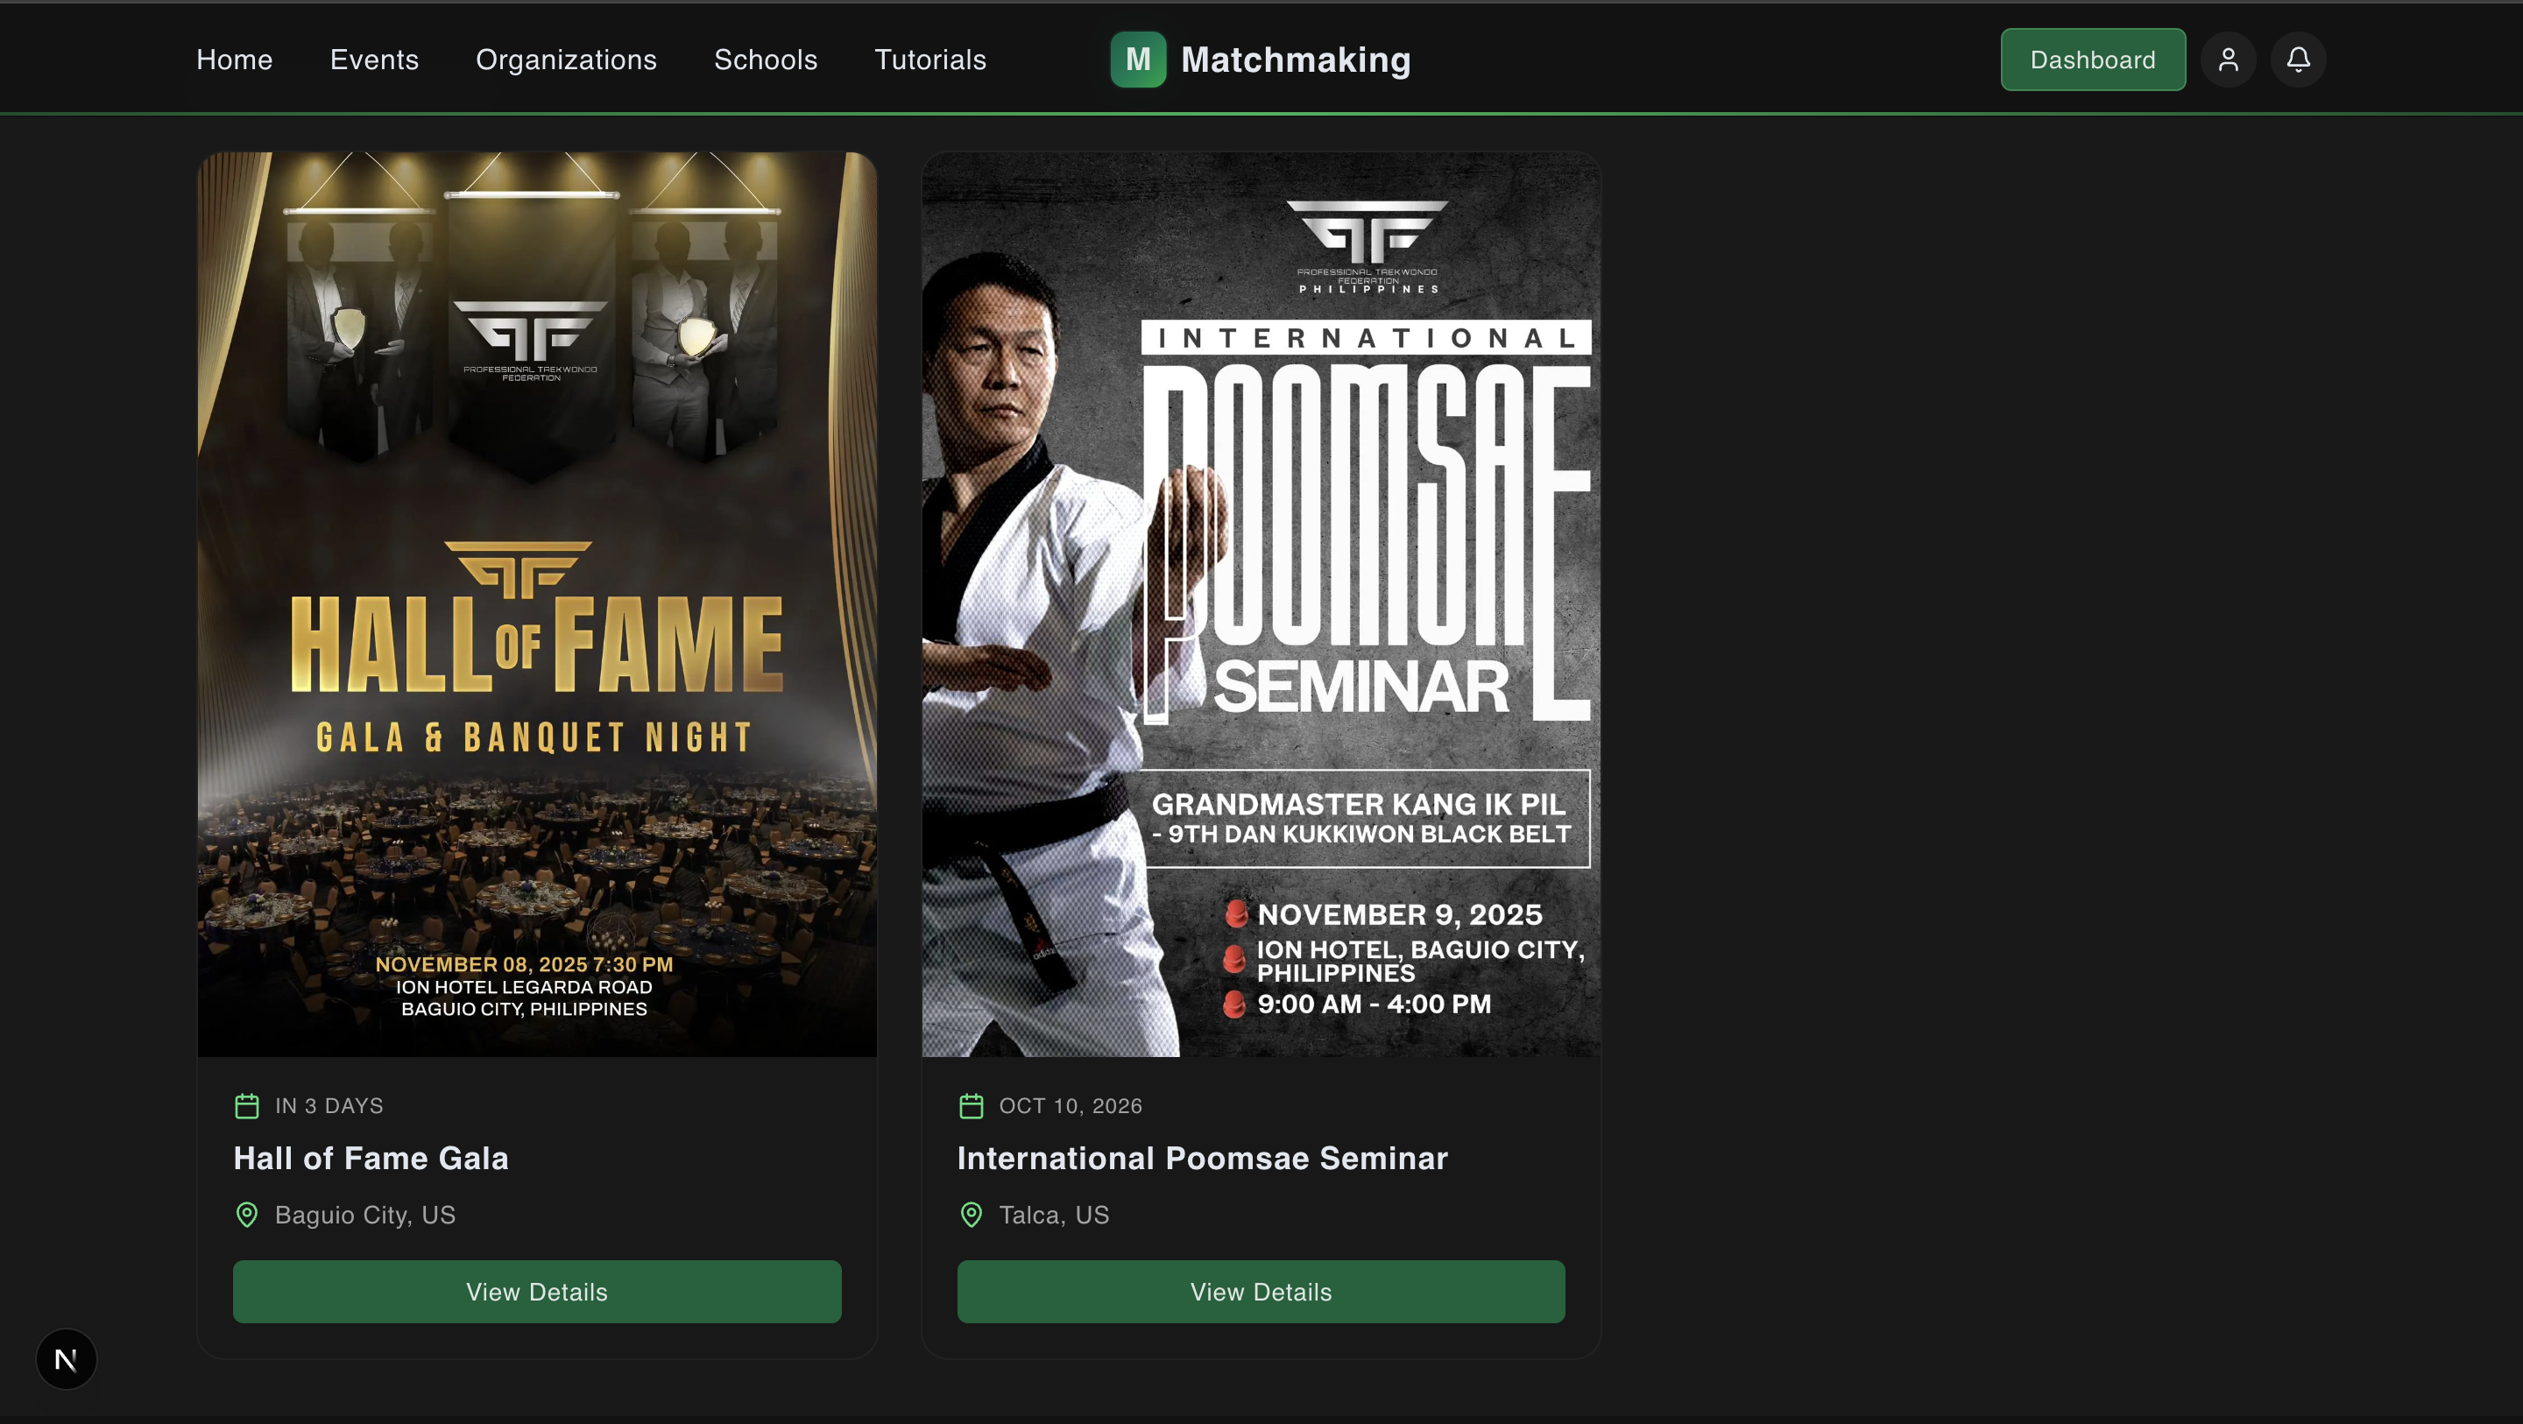
Task: Click the Hall of Fame Gala title
Action: tap(371, 1158)
